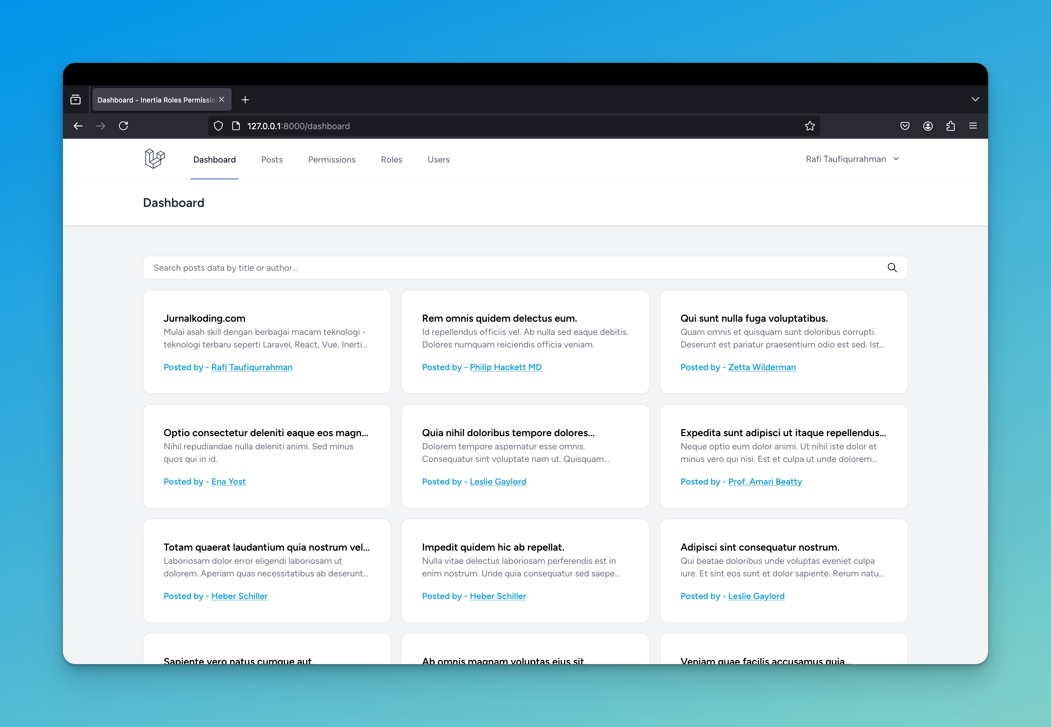Screen dimensions: 1051x727
Task: Click the Ab omnis magnam voluptas title
Action: tap(503, 661)
